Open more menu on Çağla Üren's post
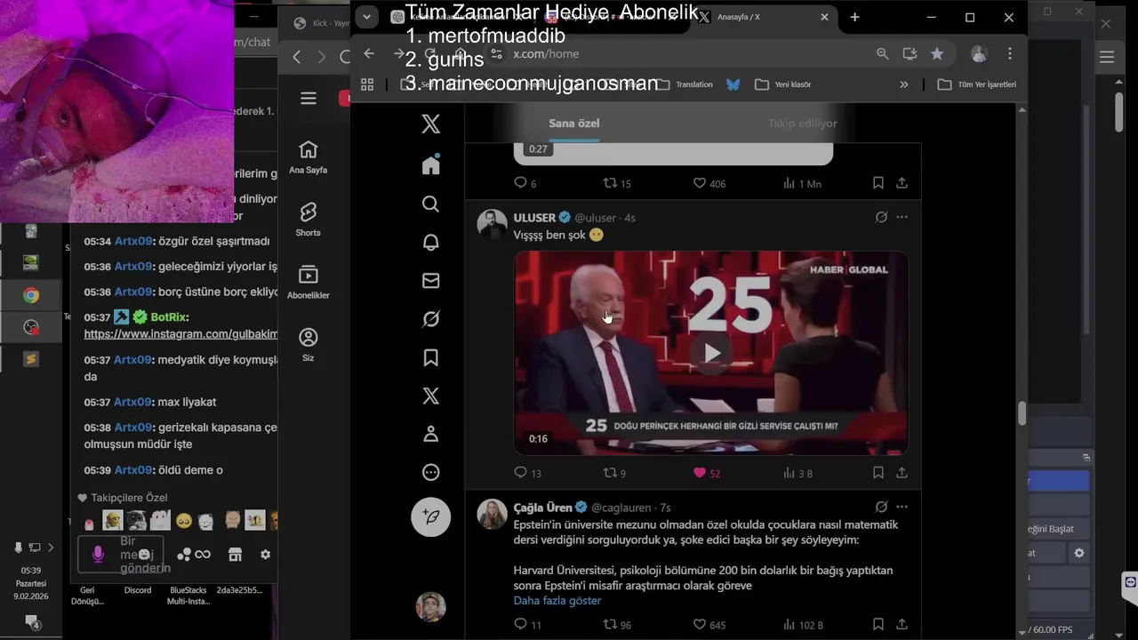This screenshot has height=640, width=1138. pos(902,507)
